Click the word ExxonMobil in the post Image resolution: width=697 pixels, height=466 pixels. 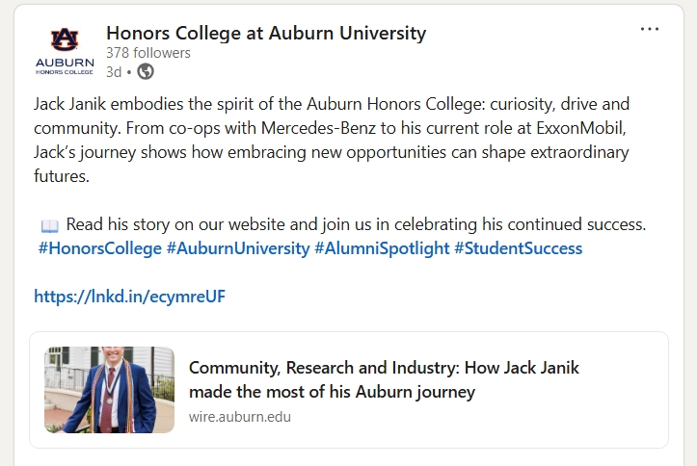567,128
